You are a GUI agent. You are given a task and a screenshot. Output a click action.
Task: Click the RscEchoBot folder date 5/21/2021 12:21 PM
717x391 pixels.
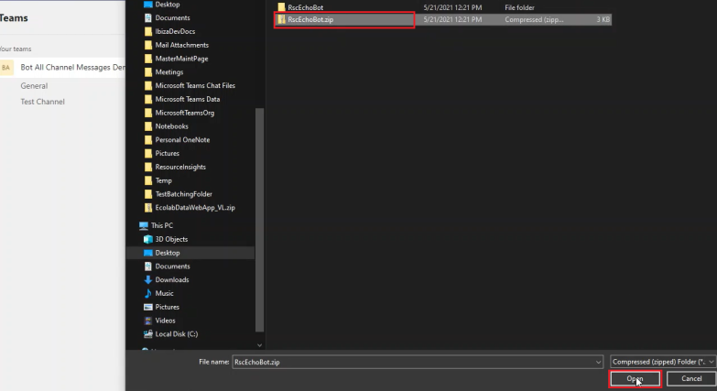click(x=452, y=7)
